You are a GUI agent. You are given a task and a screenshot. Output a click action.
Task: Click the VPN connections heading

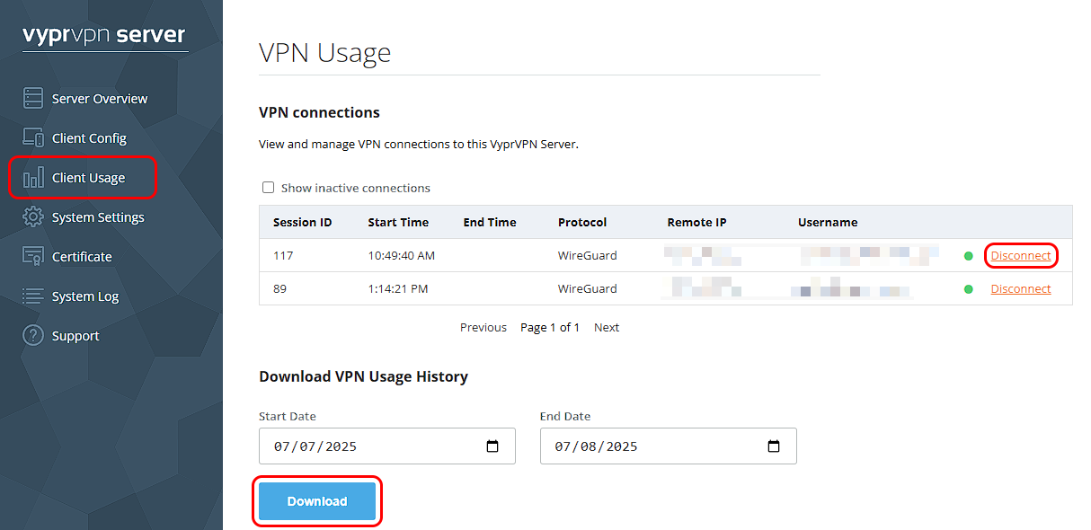tap(319, 113)
